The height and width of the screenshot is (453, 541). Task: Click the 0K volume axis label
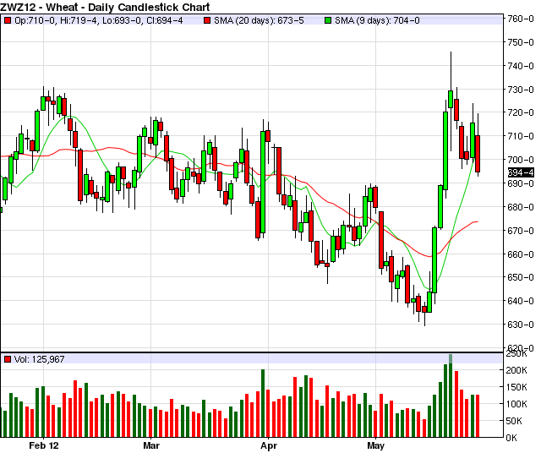point(511,438)
